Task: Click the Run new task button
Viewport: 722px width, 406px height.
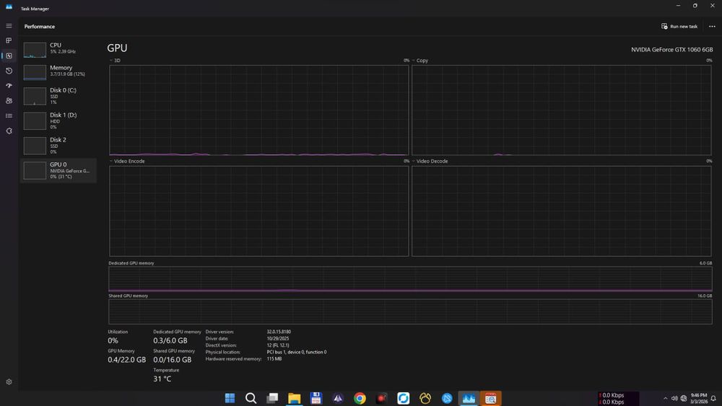Action: 679,26
